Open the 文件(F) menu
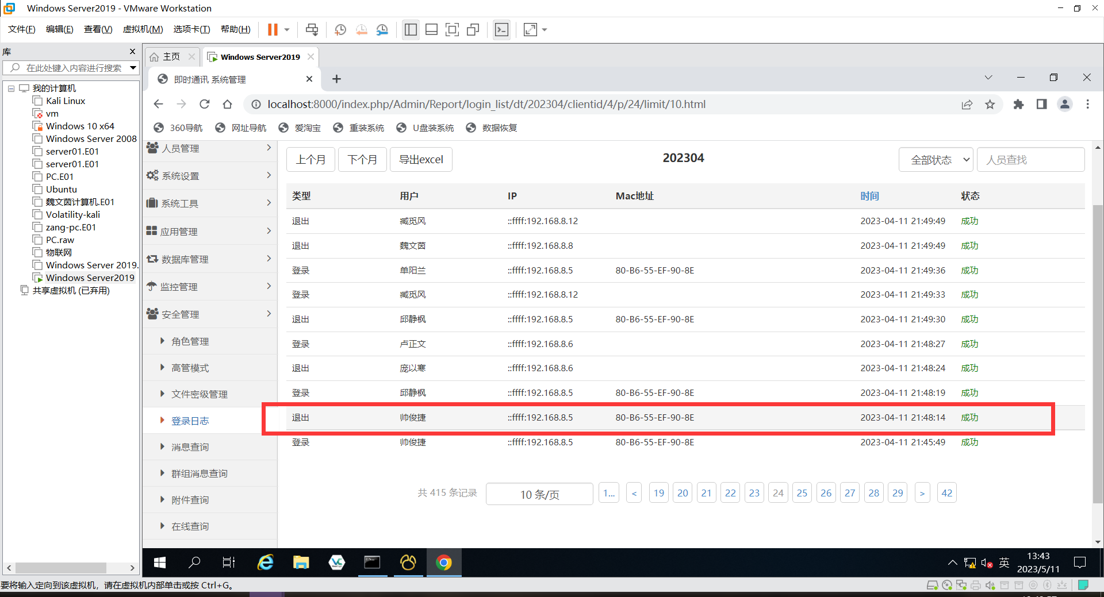 click(22, 29)
